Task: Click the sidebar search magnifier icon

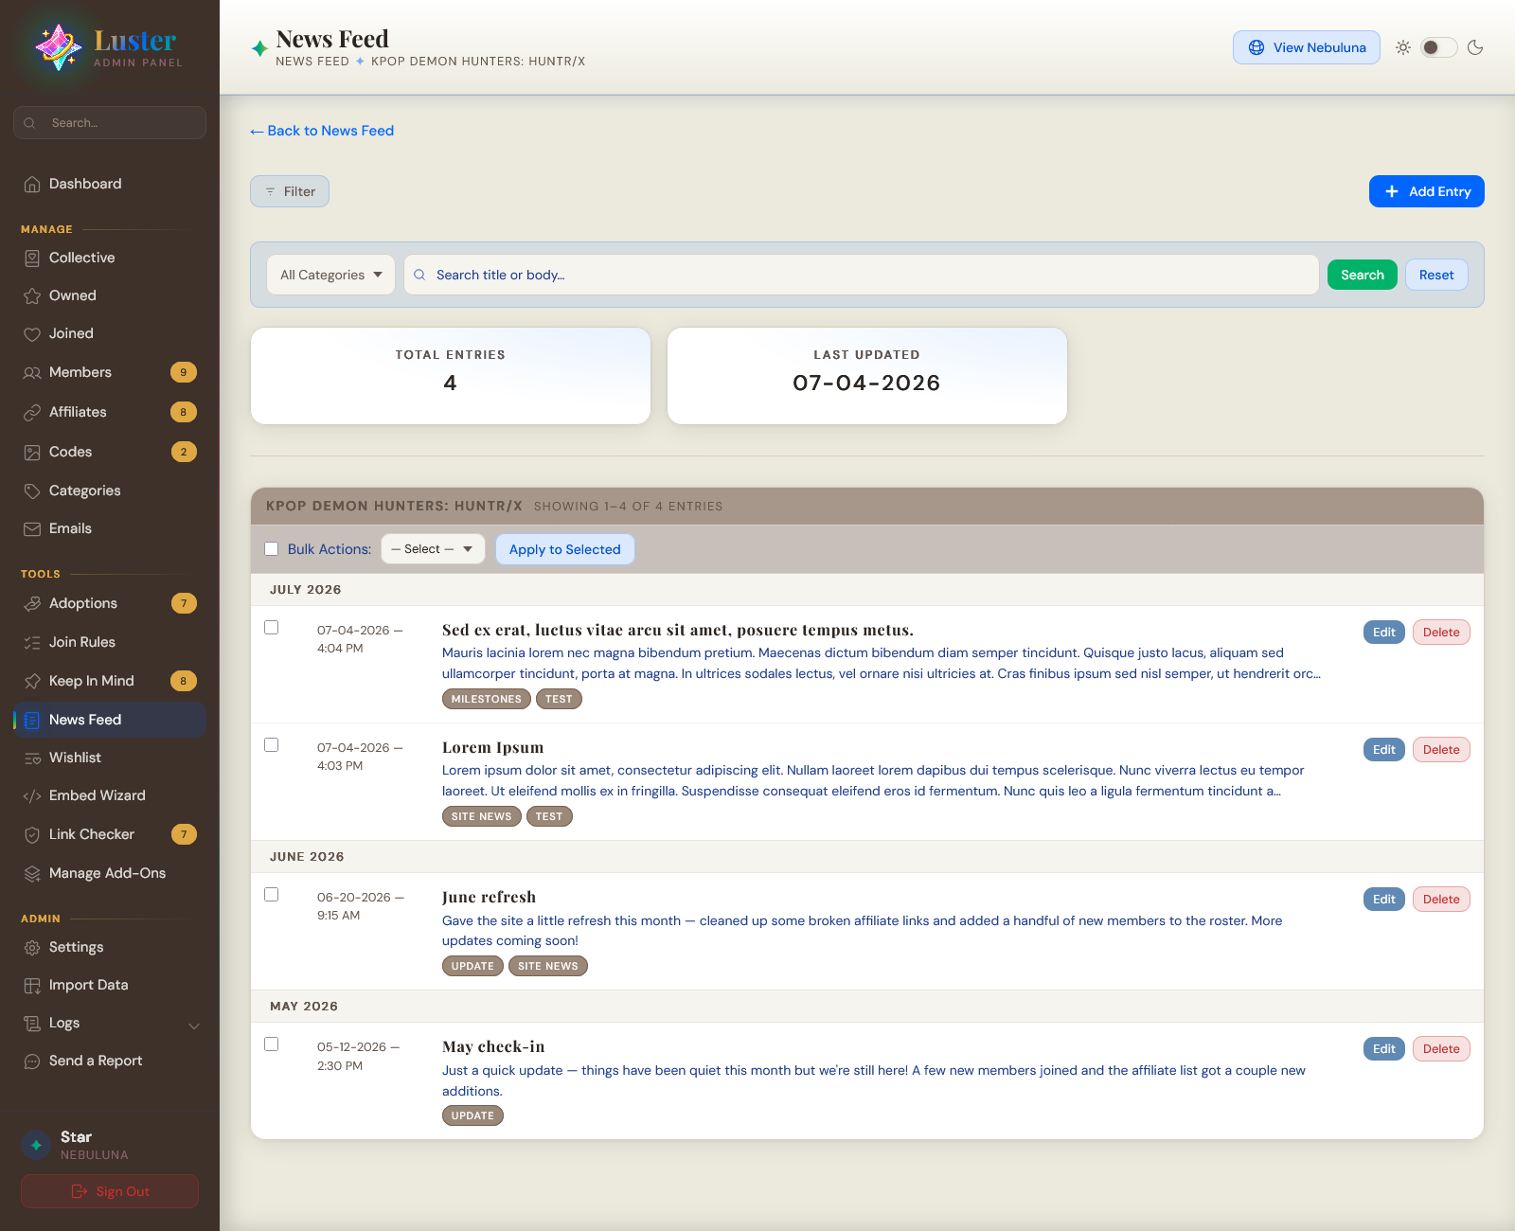Action: (x=30, y=123)
